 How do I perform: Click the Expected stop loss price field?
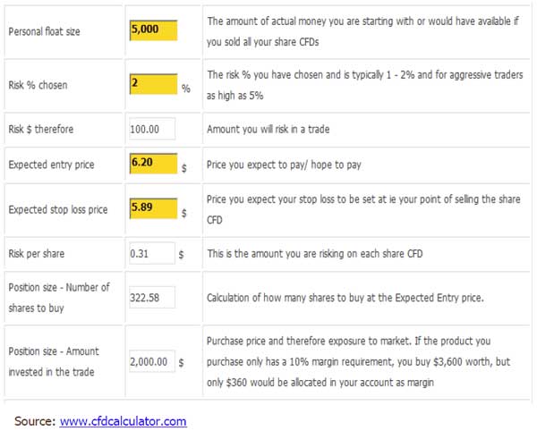(x=153, y=208)
